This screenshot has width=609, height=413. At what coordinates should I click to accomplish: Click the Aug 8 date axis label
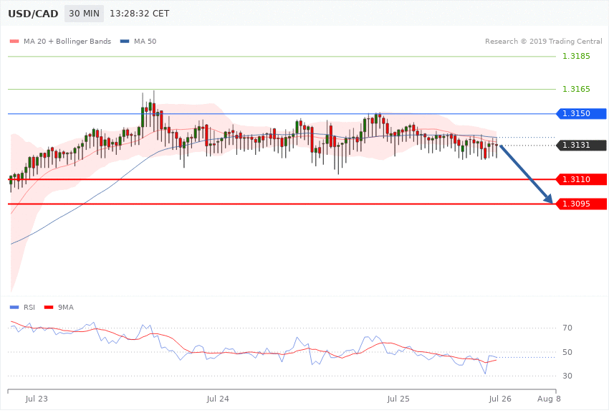click(549, 399)
